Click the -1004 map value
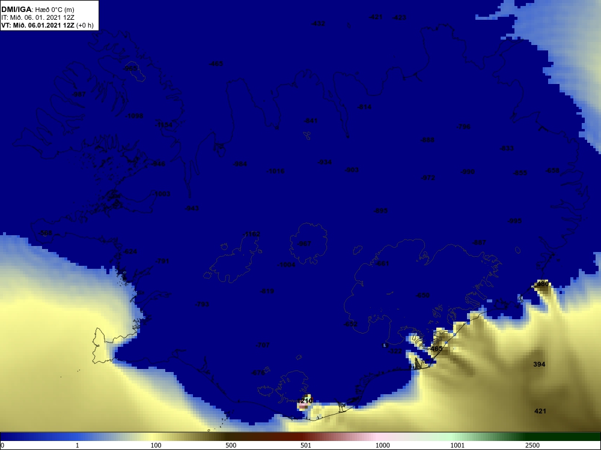Viewport: 601px width, 450px height. 286,265
